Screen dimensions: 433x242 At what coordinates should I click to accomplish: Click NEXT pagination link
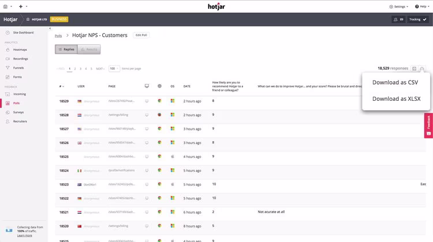100,69
